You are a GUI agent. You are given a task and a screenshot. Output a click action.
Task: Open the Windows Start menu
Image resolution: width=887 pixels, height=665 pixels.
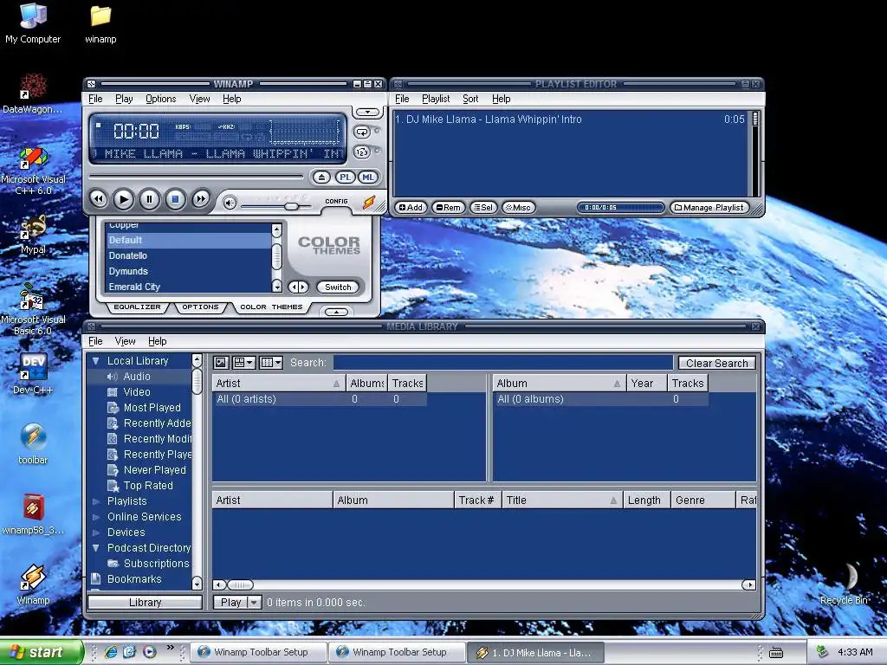pyautogui.click(x=41, y=652)
